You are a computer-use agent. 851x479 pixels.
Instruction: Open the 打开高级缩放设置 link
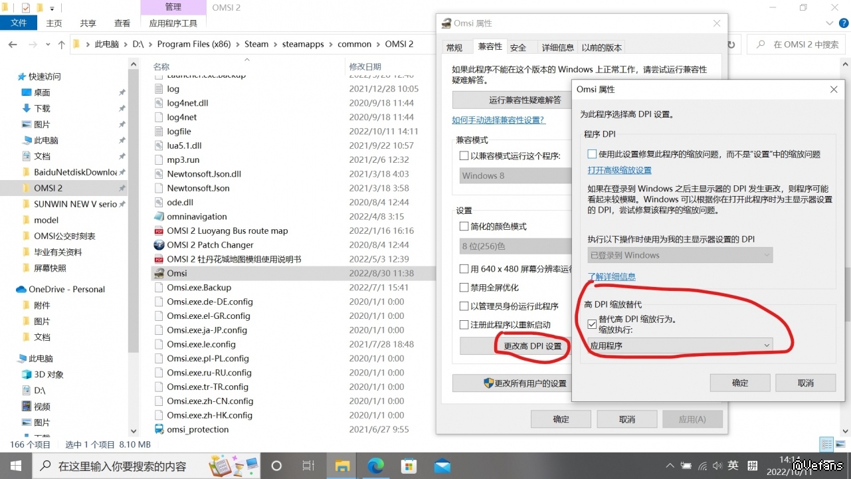click(x=620, y=170)
